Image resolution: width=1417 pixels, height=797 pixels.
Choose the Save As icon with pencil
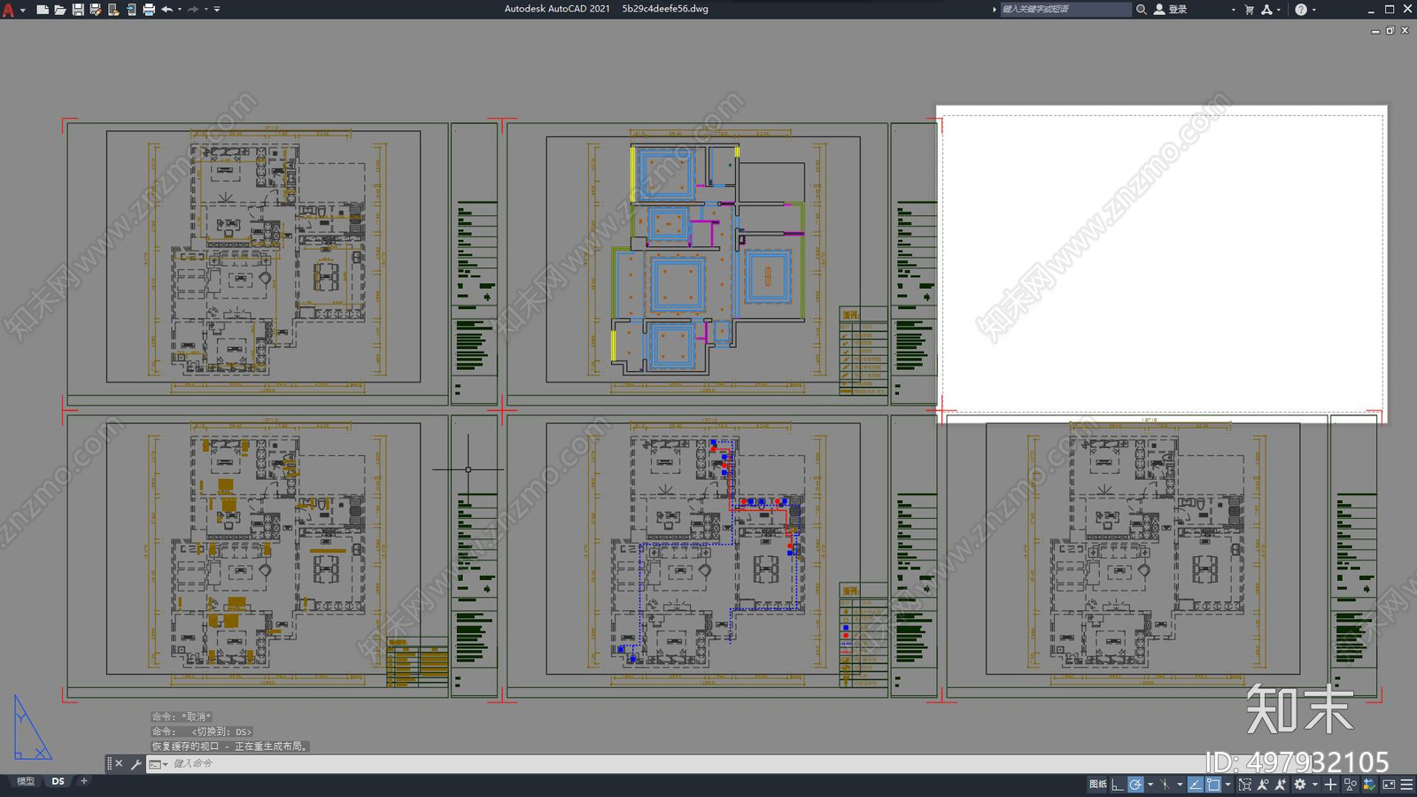[x=96, y=10]
